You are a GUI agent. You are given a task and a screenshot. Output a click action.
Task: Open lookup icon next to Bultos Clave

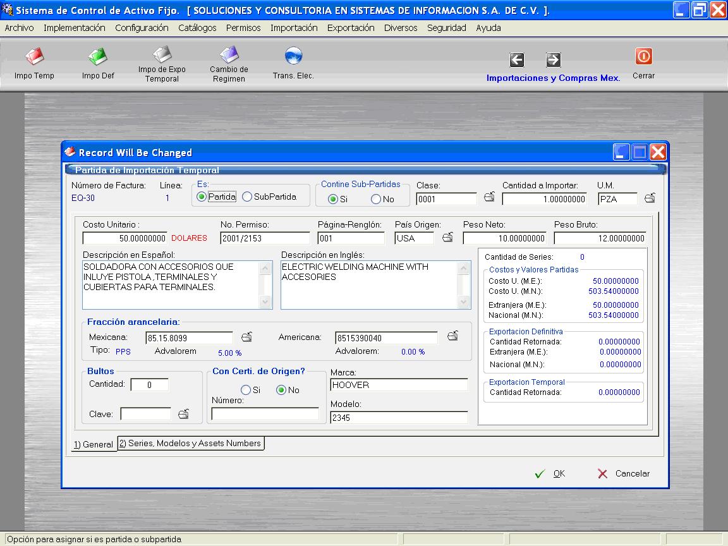pyautogui.click(x=183, y=414)
